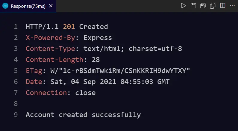Click line number 9 in the gutter

tap(16, 115)
